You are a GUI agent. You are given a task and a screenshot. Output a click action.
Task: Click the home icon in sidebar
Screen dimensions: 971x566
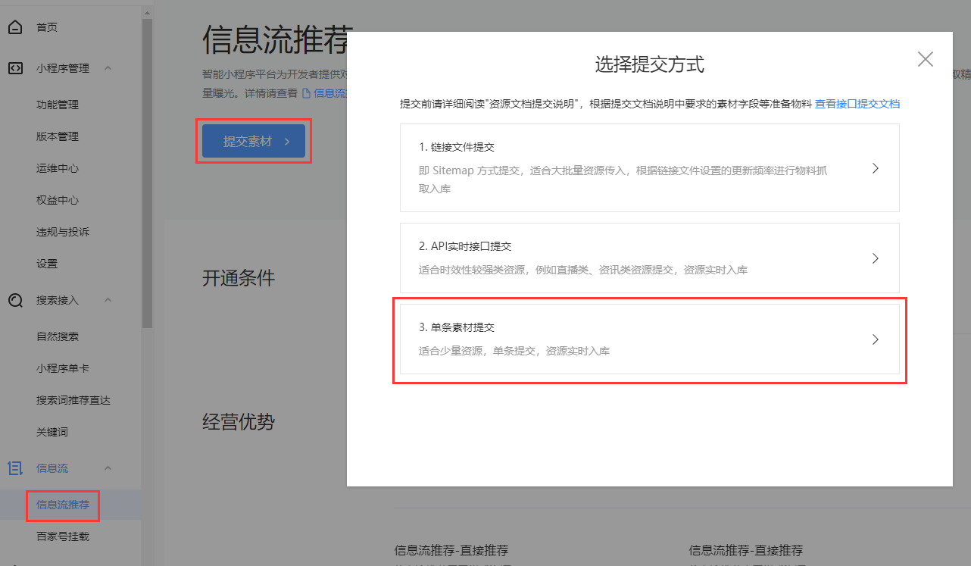point(15,27)
